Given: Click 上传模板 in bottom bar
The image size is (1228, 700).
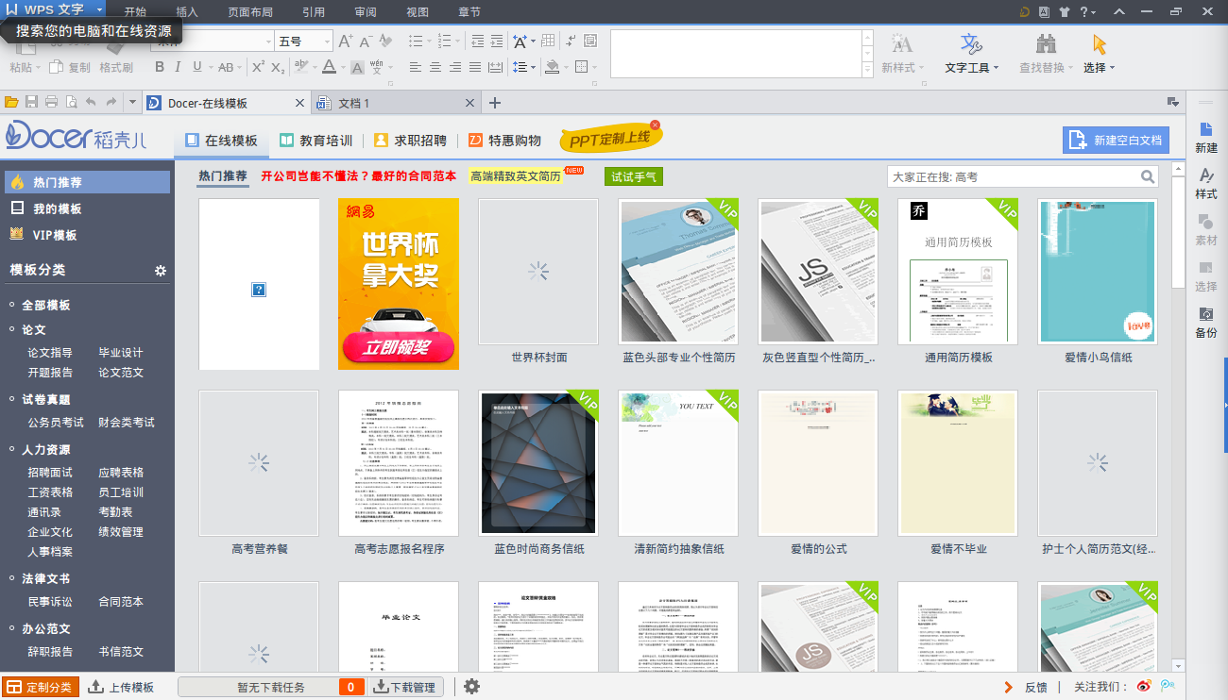Looking at the screenshot, I should [121, 687].
